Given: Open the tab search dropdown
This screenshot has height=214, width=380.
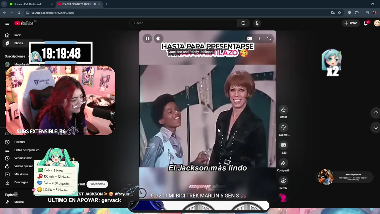Looking at the screenshot, I should [4, 4].
